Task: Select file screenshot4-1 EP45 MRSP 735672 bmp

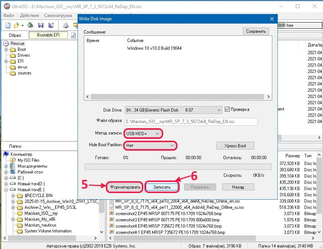Action: tap(170, 232)
